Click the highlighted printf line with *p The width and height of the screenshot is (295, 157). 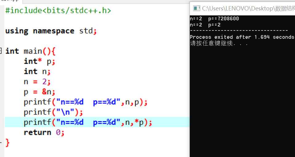(88, 122)
